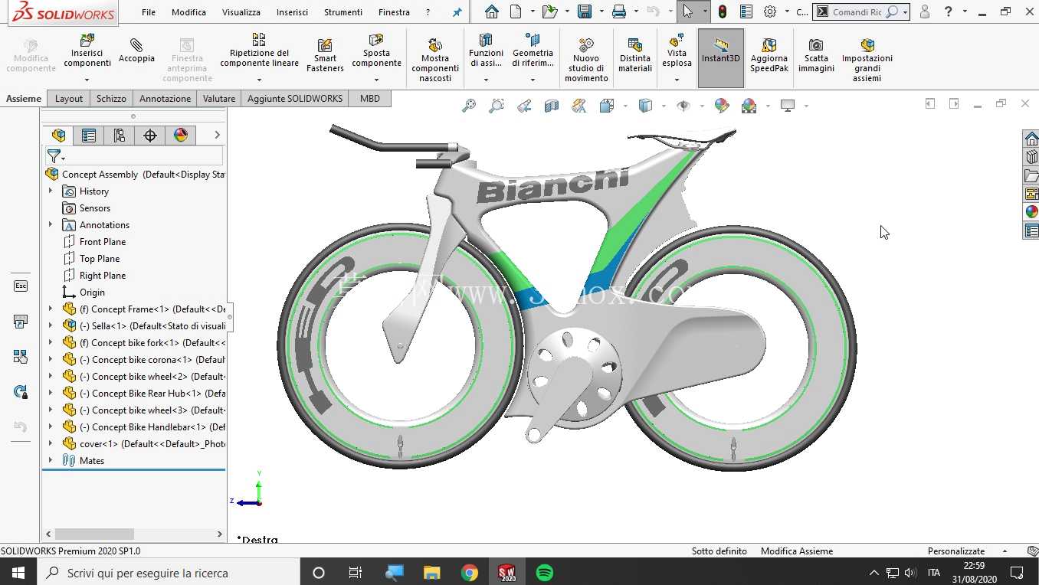Switch to the Valutare tab
Screen dimensions: 1039x585
tap(219, 99)
